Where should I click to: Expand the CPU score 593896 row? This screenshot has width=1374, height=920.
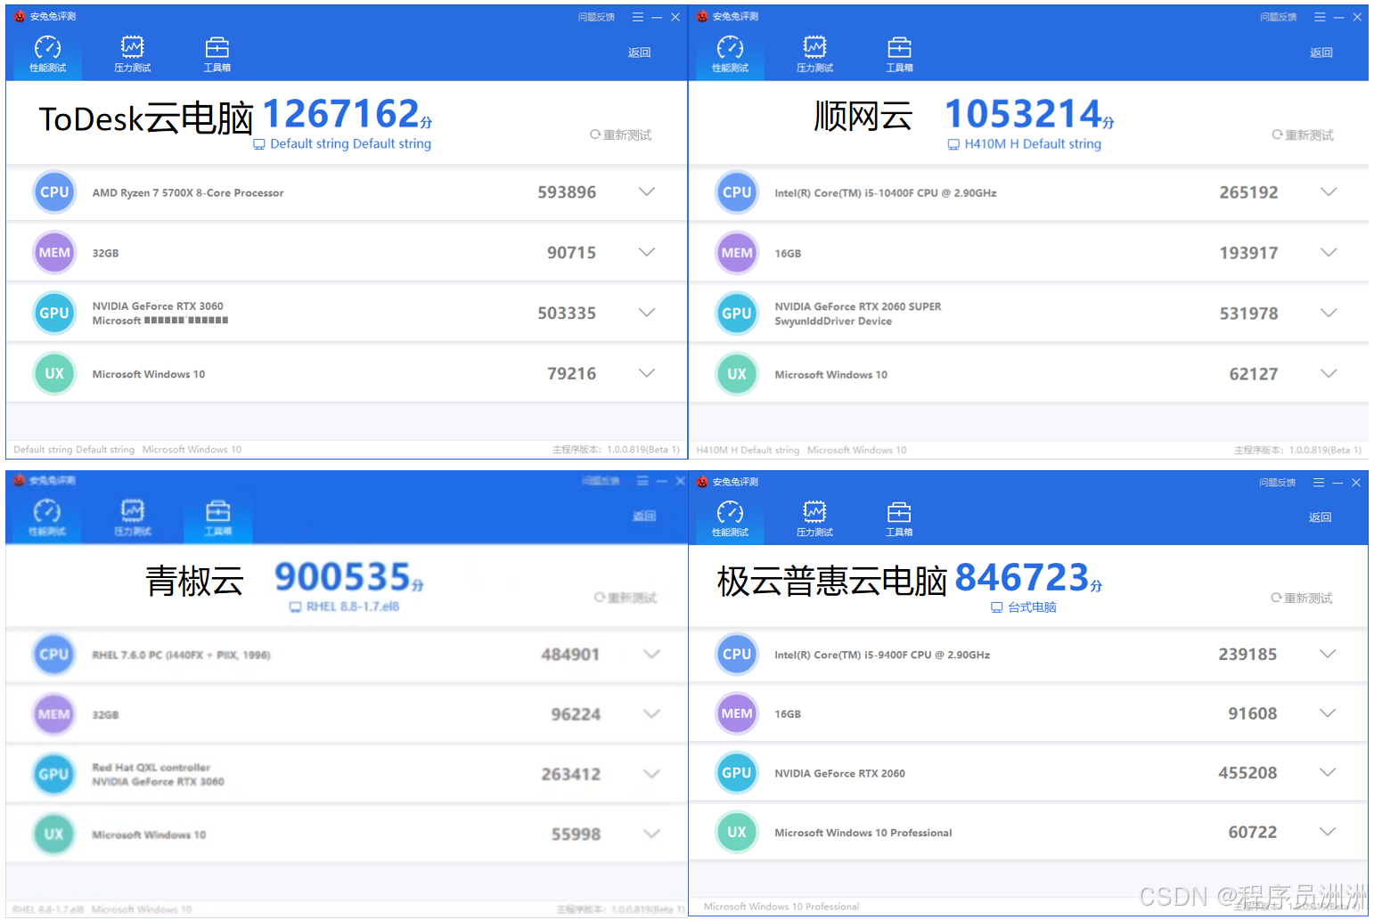point(647,192)
